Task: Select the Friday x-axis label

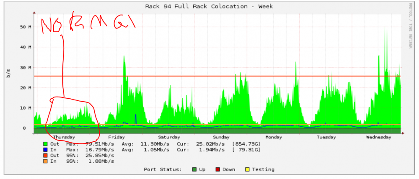Action: pyautogui.click(x=116, y=137)
